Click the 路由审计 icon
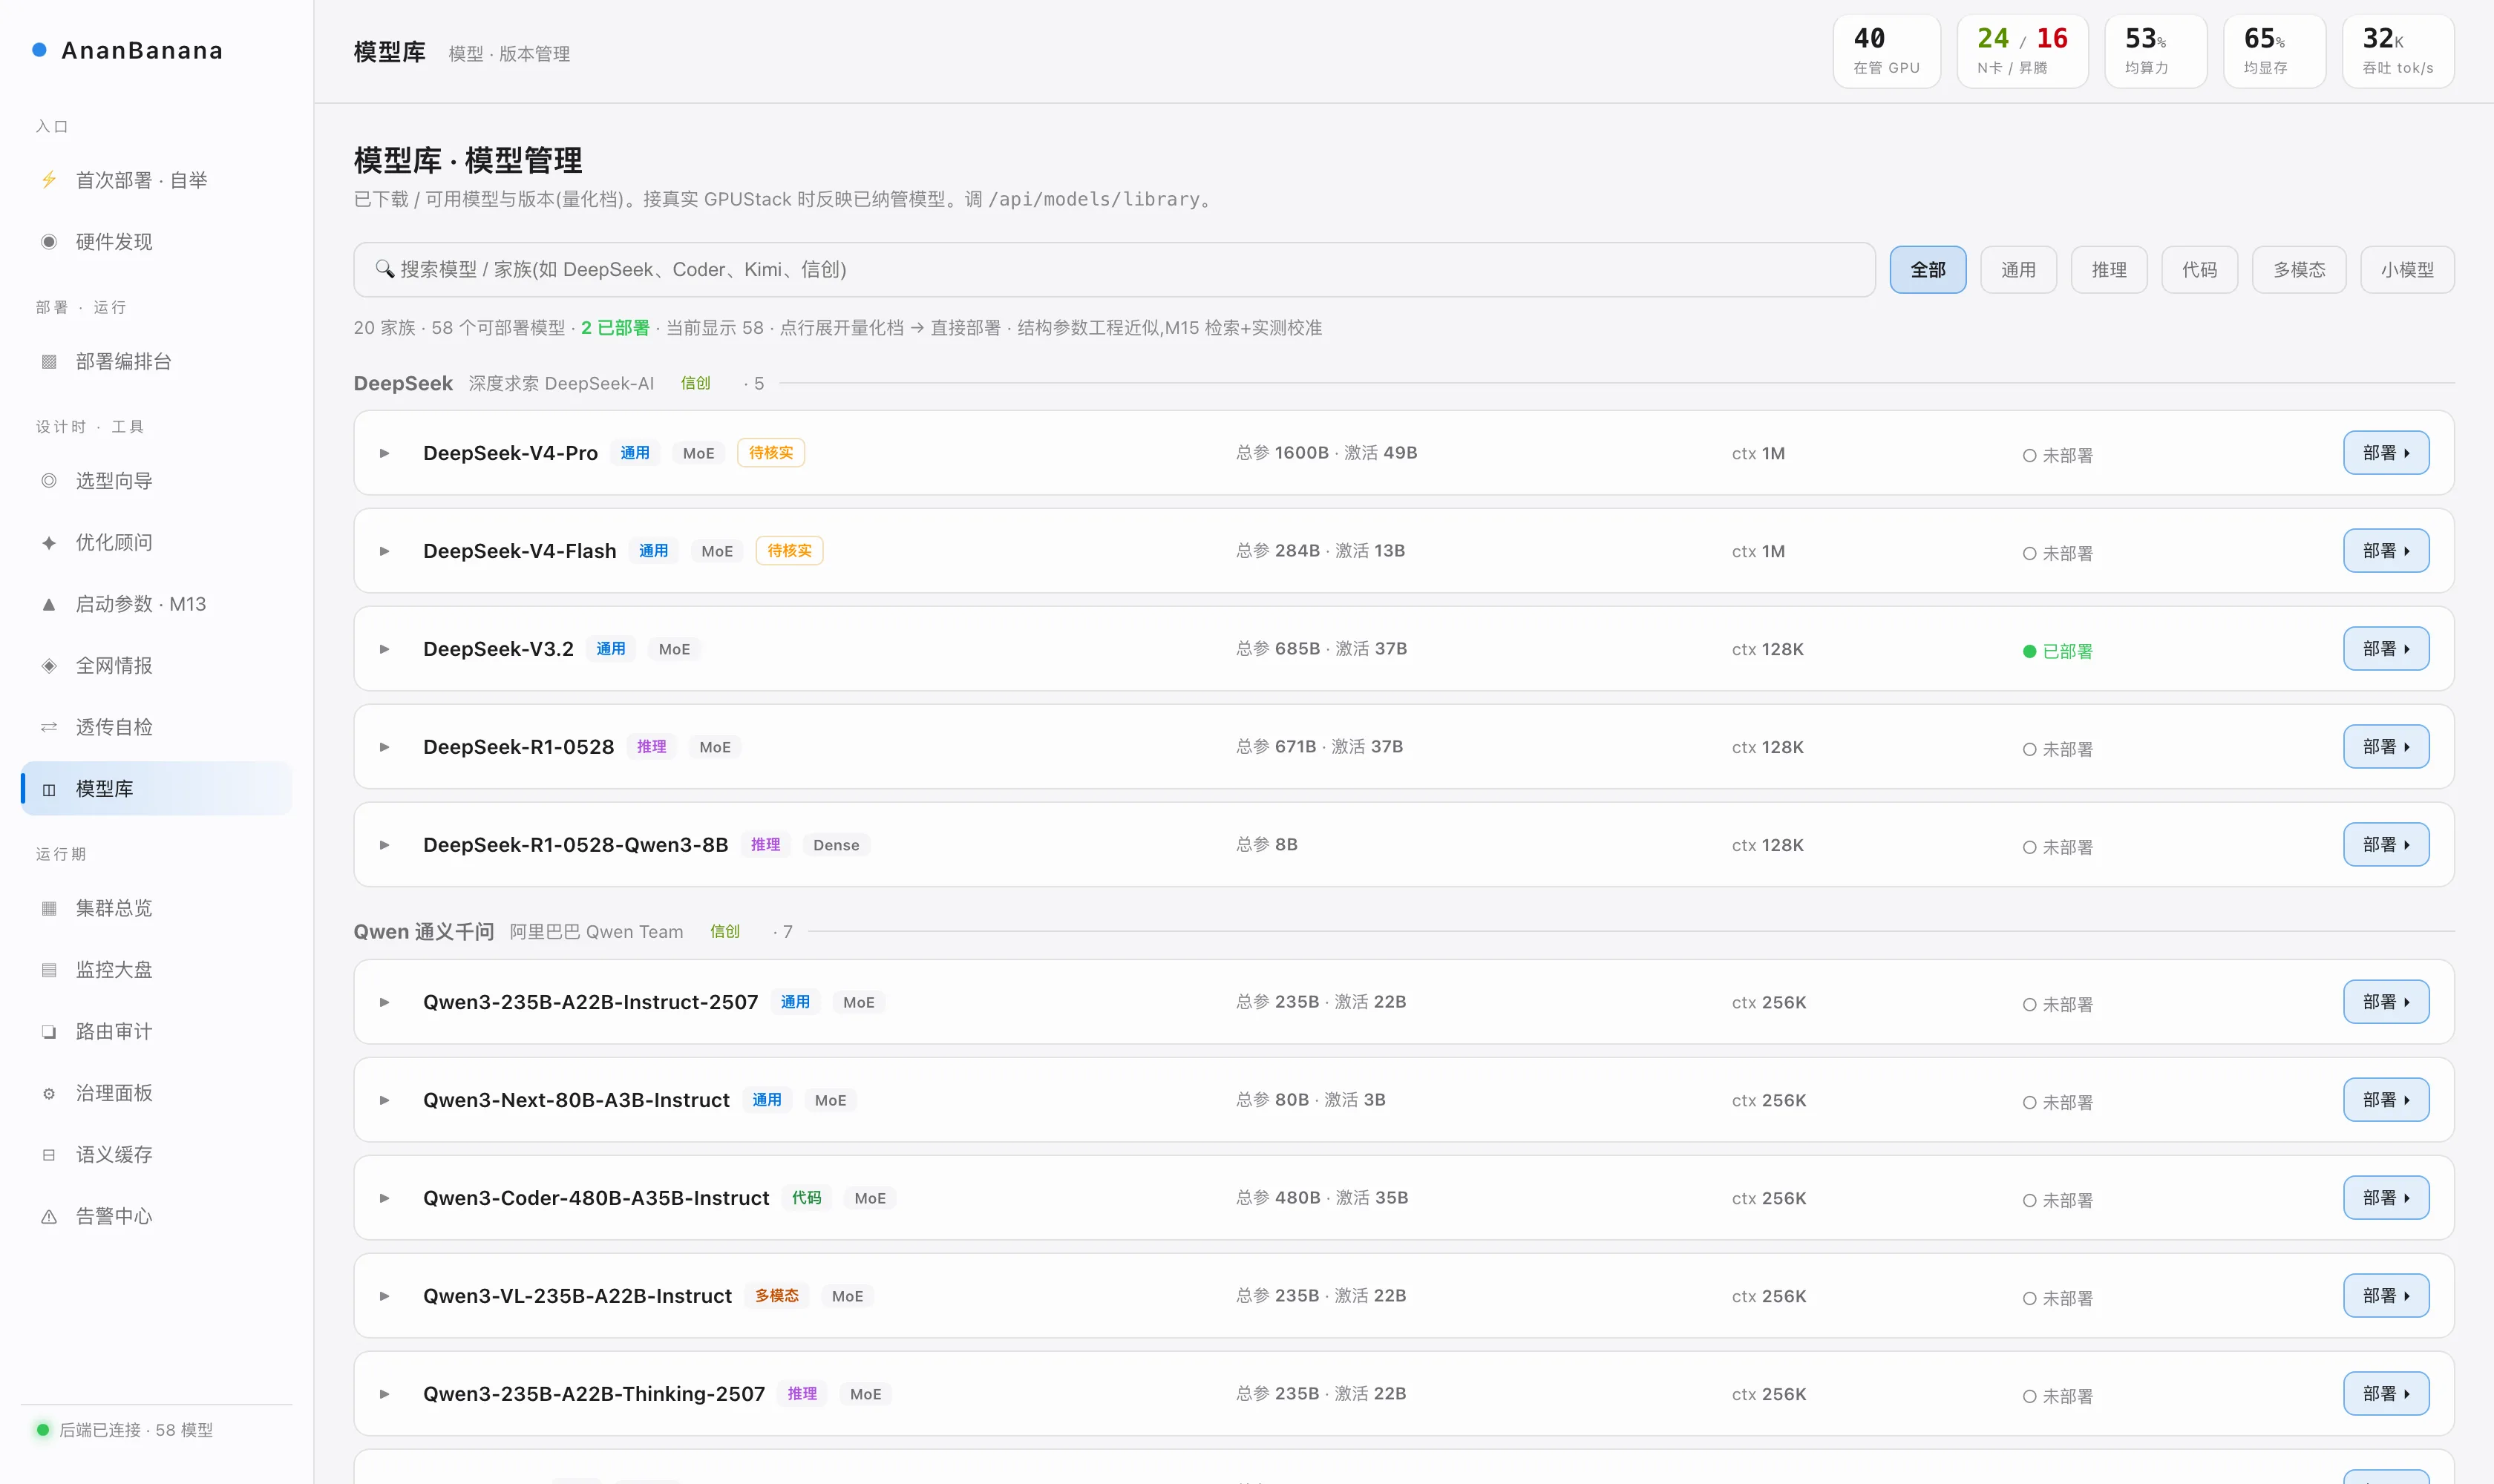Screen dimensions: 2494x1484 48,1031
